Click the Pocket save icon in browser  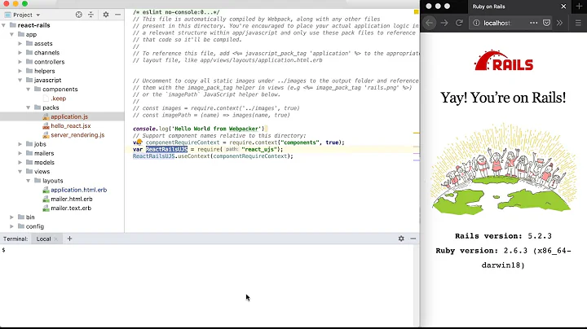click(x=546, y=23)
